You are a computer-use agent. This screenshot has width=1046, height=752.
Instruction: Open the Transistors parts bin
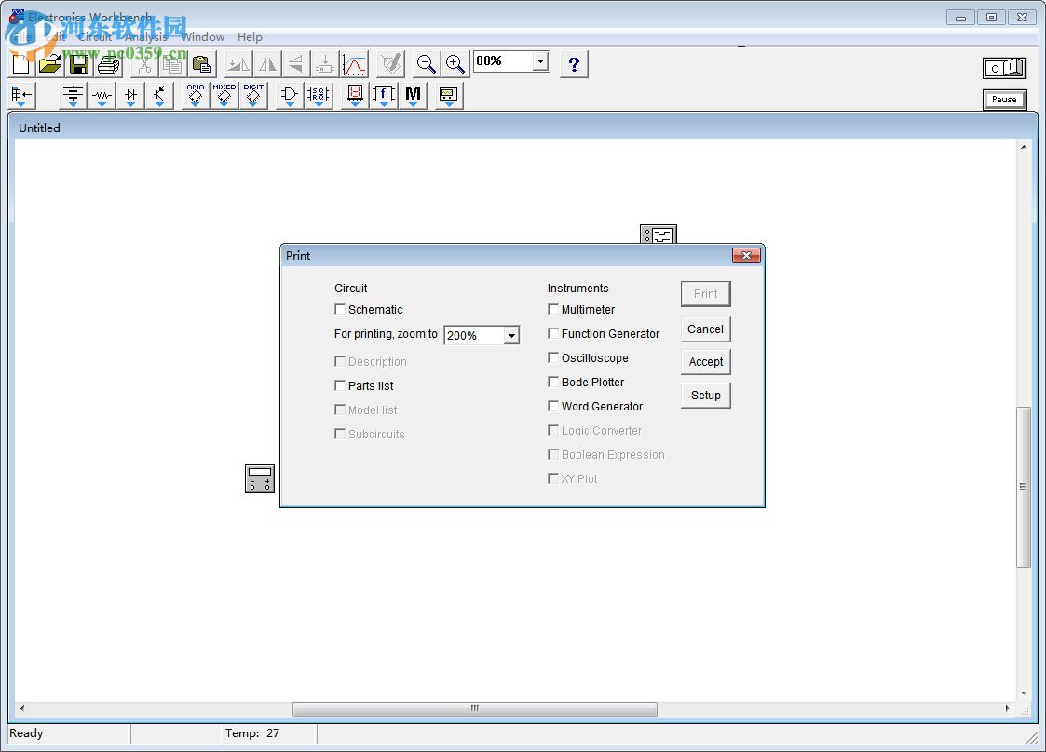[x=159, y=95]
